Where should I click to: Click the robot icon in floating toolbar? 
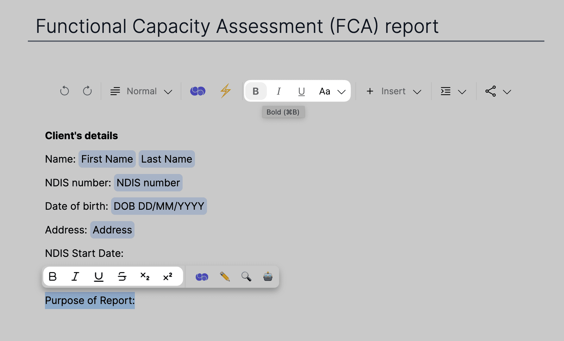(268, 277)
